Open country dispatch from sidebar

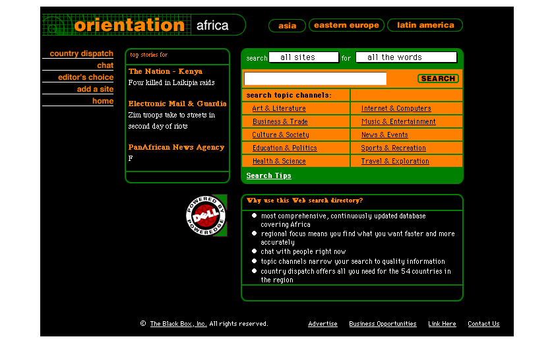click(x=81, y=53)
